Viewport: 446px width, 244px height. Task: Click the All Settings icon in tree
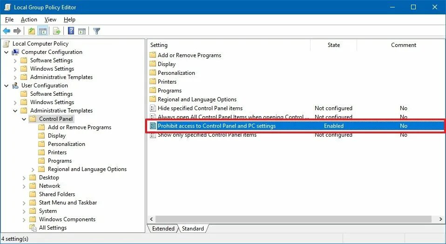[x=33, y=228]
